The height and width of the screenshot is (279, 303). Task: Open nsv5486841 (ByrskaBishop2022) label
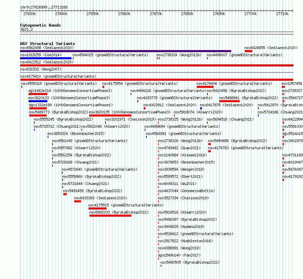pyautogui.click(x=249, y=98)
